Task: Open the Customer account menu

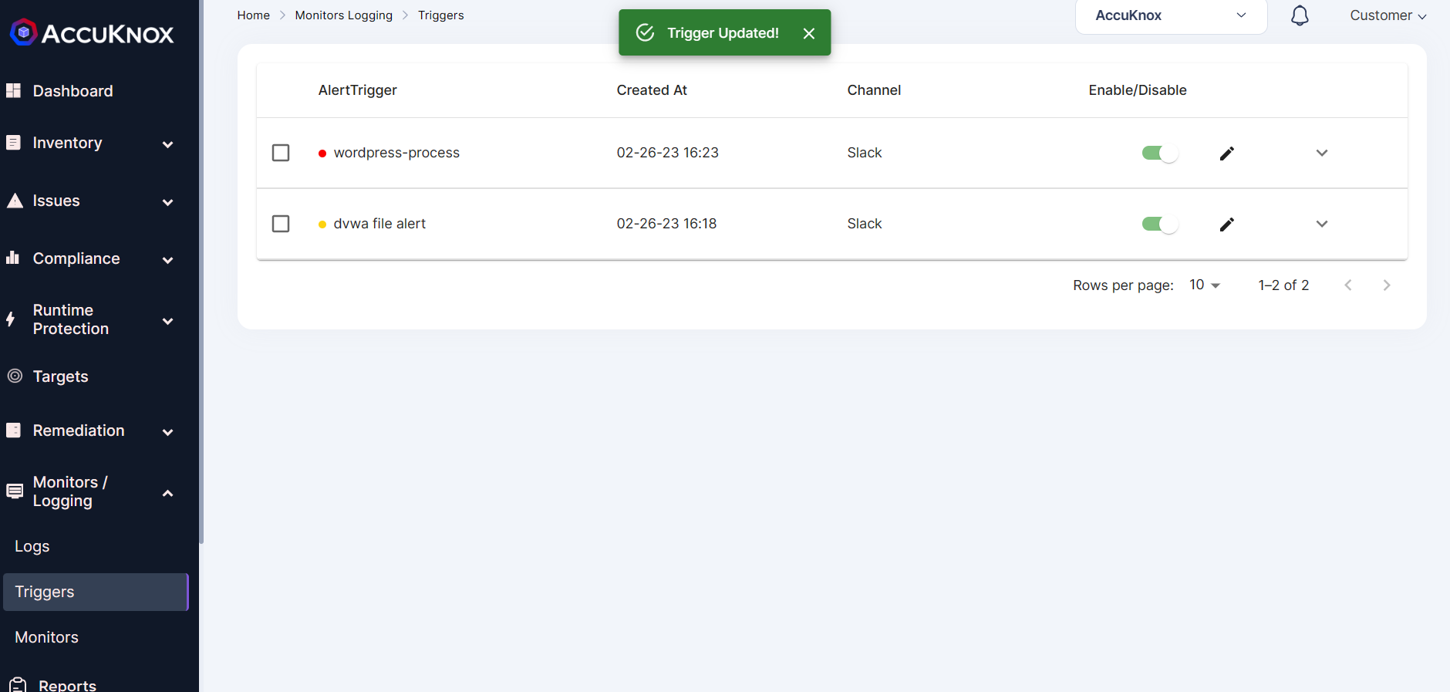Action: [1388, 15]
